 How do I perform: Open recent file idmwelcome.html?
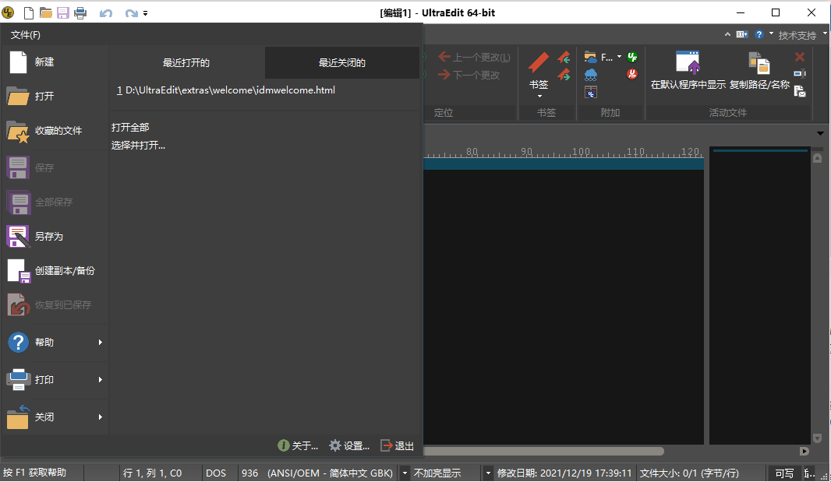point(226,90)
